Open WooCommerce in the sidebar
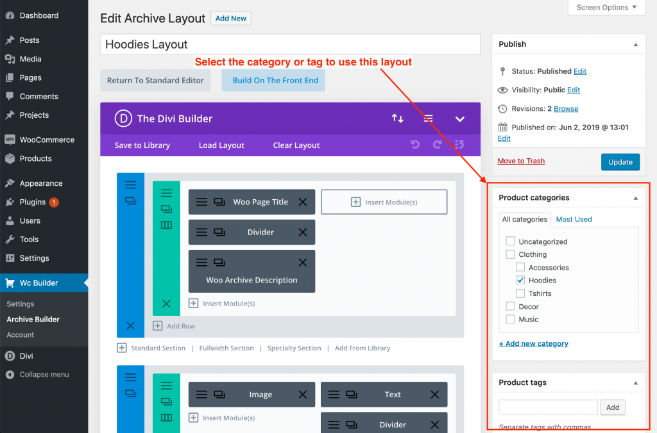The height and width of the screenshot is (433, 657). tap(44, 140)
